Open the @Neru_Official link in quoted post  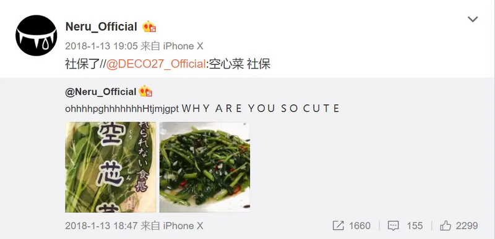(101, 91)
